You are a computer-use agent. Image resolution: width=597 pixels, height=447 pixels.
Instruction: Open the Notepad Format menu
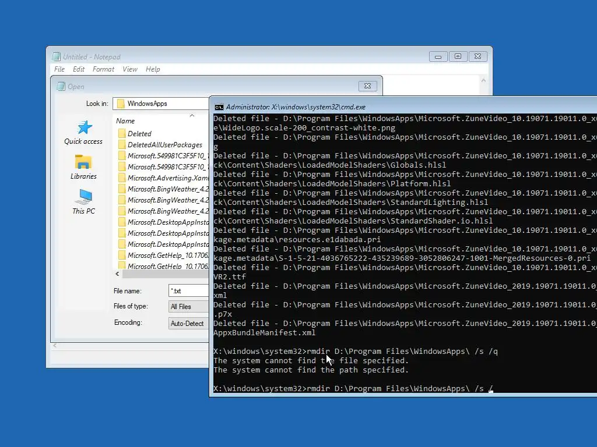coord(103,69)
